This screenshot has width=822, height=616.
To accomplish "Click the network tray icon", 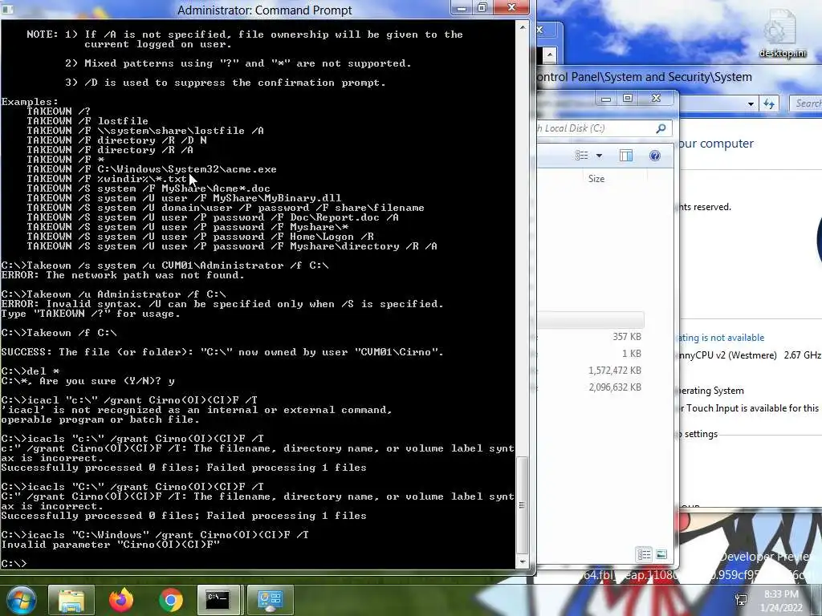I will pyautogui.click(x=741, y=600).
